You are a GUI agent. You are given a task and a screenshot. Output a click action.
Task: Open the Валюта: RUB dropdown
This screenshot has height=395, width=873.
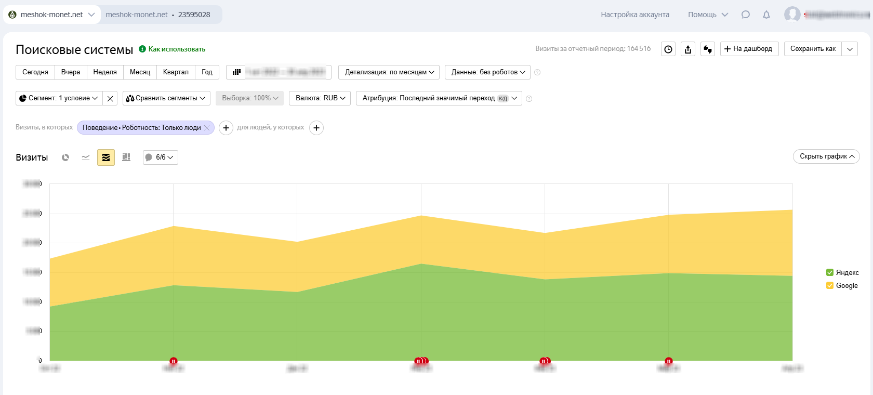320,98
